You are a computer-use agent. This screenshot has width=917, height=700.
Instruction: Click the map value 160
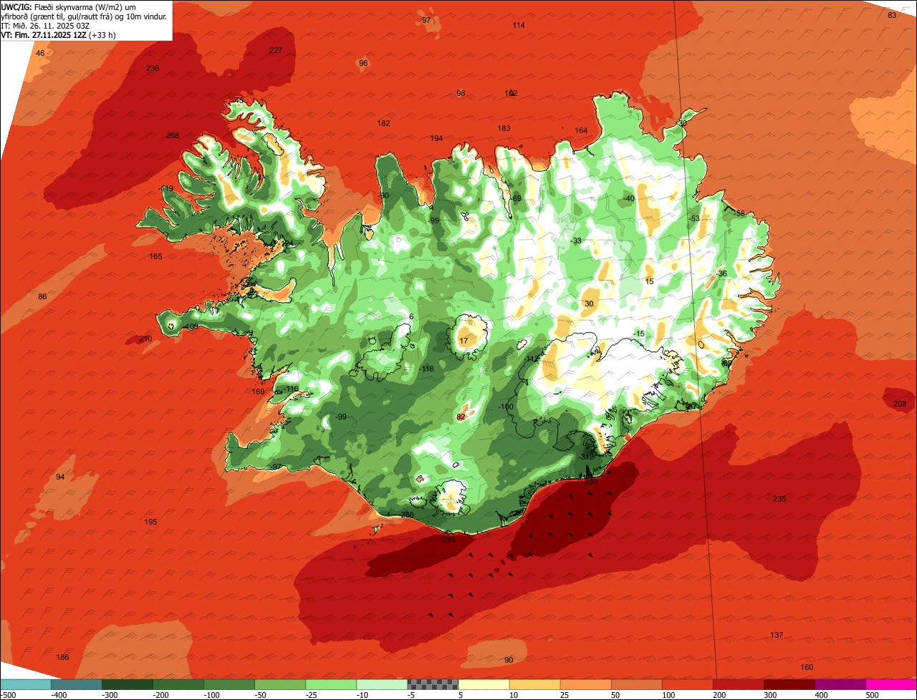[x=807, y=667]
